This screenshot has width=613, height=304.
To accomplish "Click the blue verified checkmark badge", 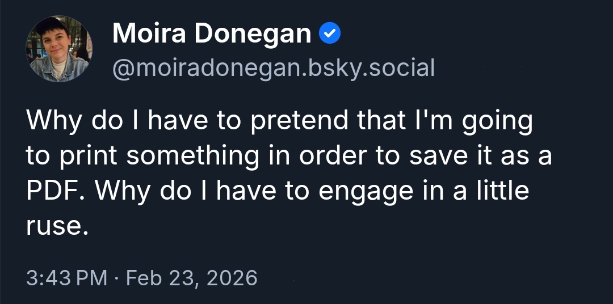I will point(330,35).
